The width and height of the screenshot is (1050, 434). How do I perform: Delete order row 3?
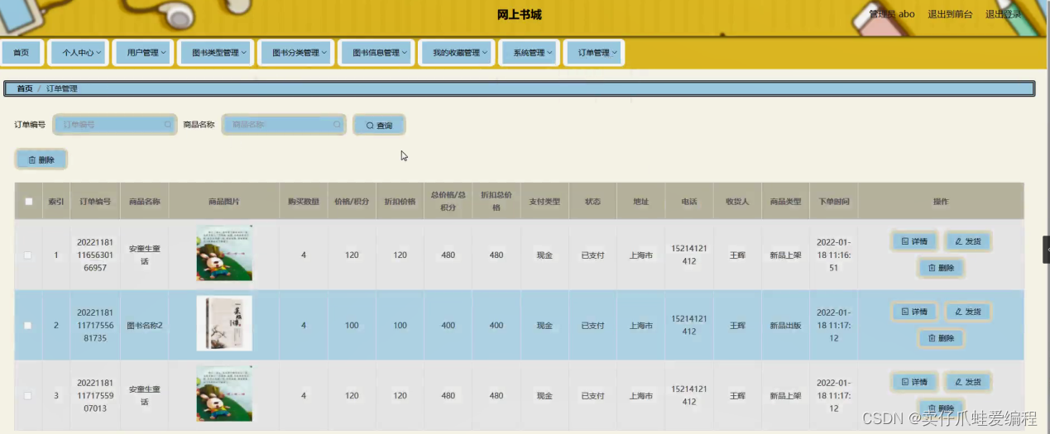[x=941, y=408]
